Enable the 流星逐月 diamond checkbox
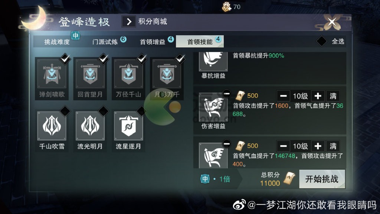380x214 pixels. click(142, 111)
